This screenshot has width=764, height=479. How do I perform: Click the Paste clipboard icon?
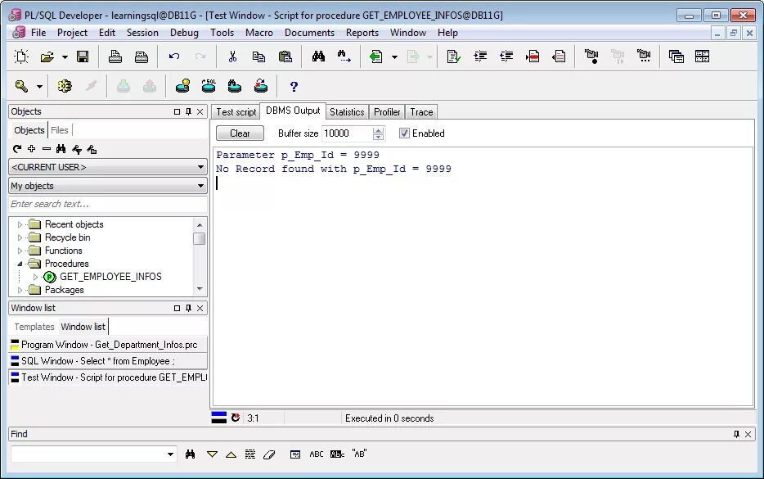point(285,56)
